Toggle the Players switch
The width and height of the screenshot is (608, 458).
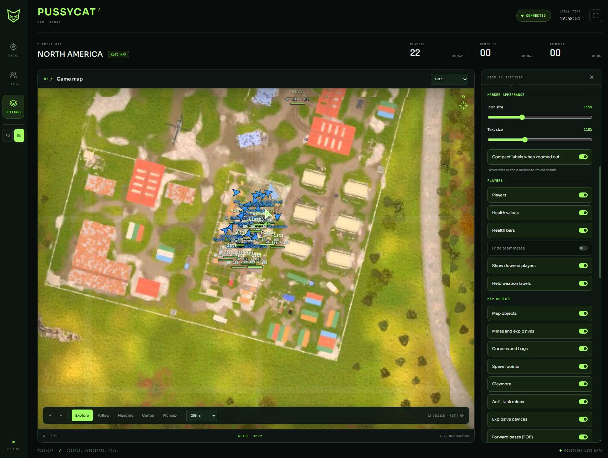tap(583, 195)
